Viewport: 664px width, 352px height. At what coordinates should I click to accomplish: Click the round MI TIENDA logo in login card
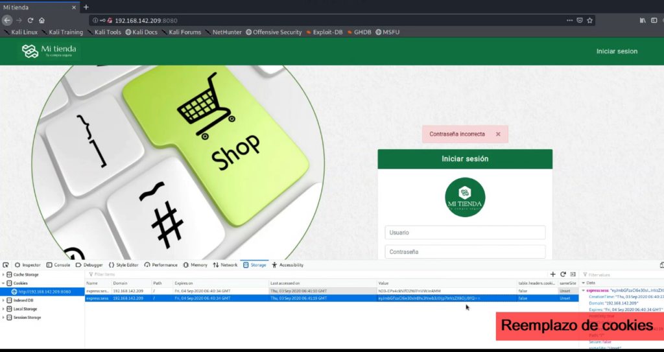pos(465,197)
